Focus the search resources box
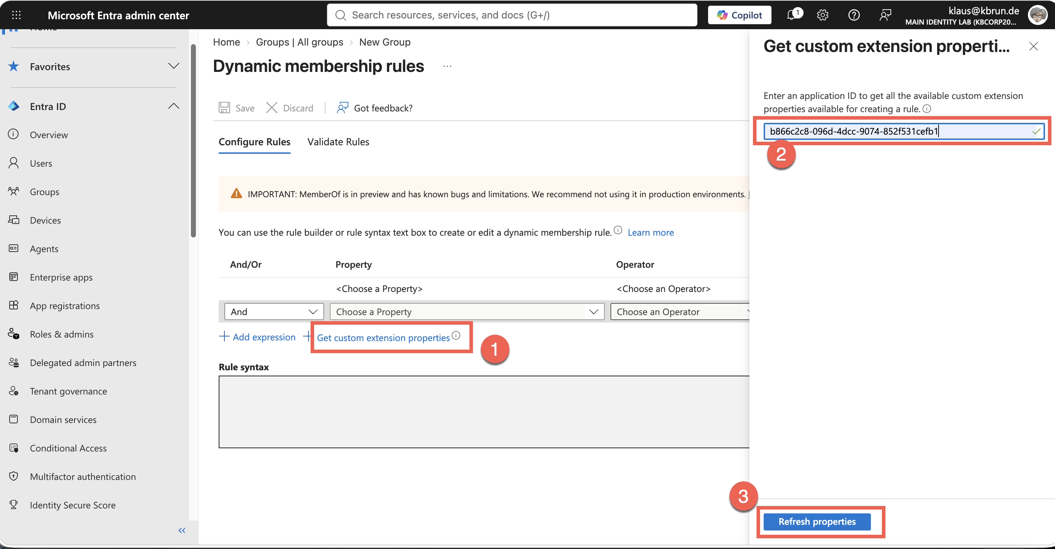Screen dimensions: 1055x549 point(512,15)
